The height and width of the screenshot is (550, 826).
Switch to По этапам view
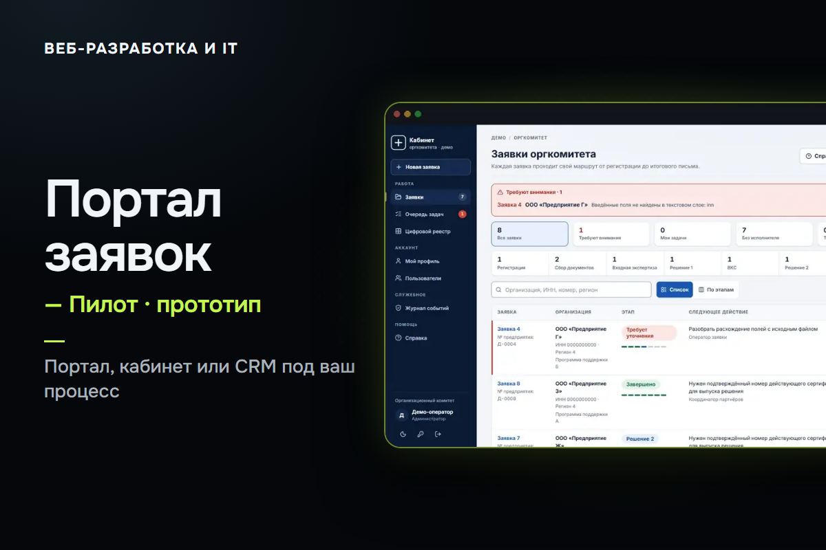point(716,289)
